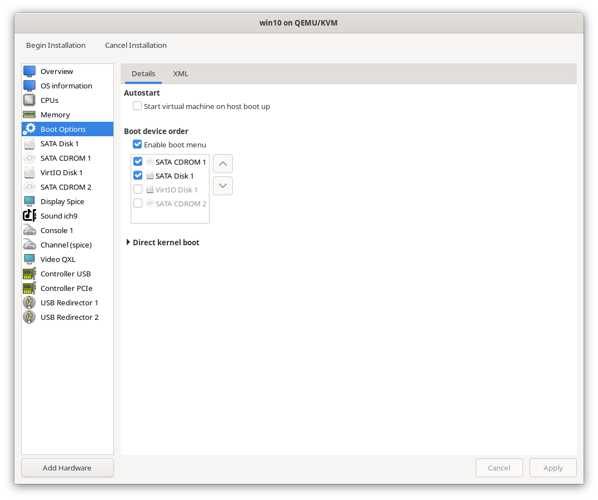Select the Controller PCIe label

click(x=67, y=289)
